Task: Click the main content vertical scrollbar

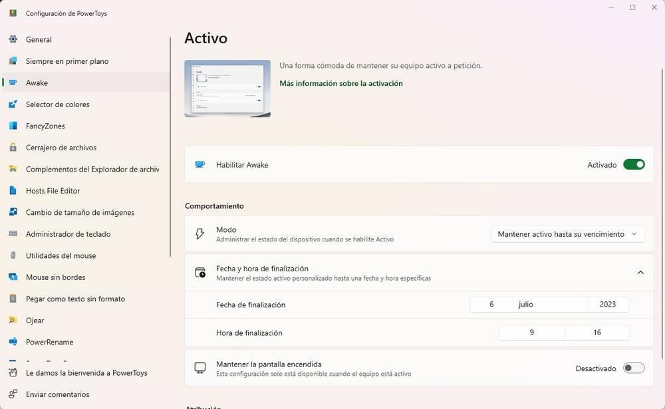Action: click(x=662, y=214)
